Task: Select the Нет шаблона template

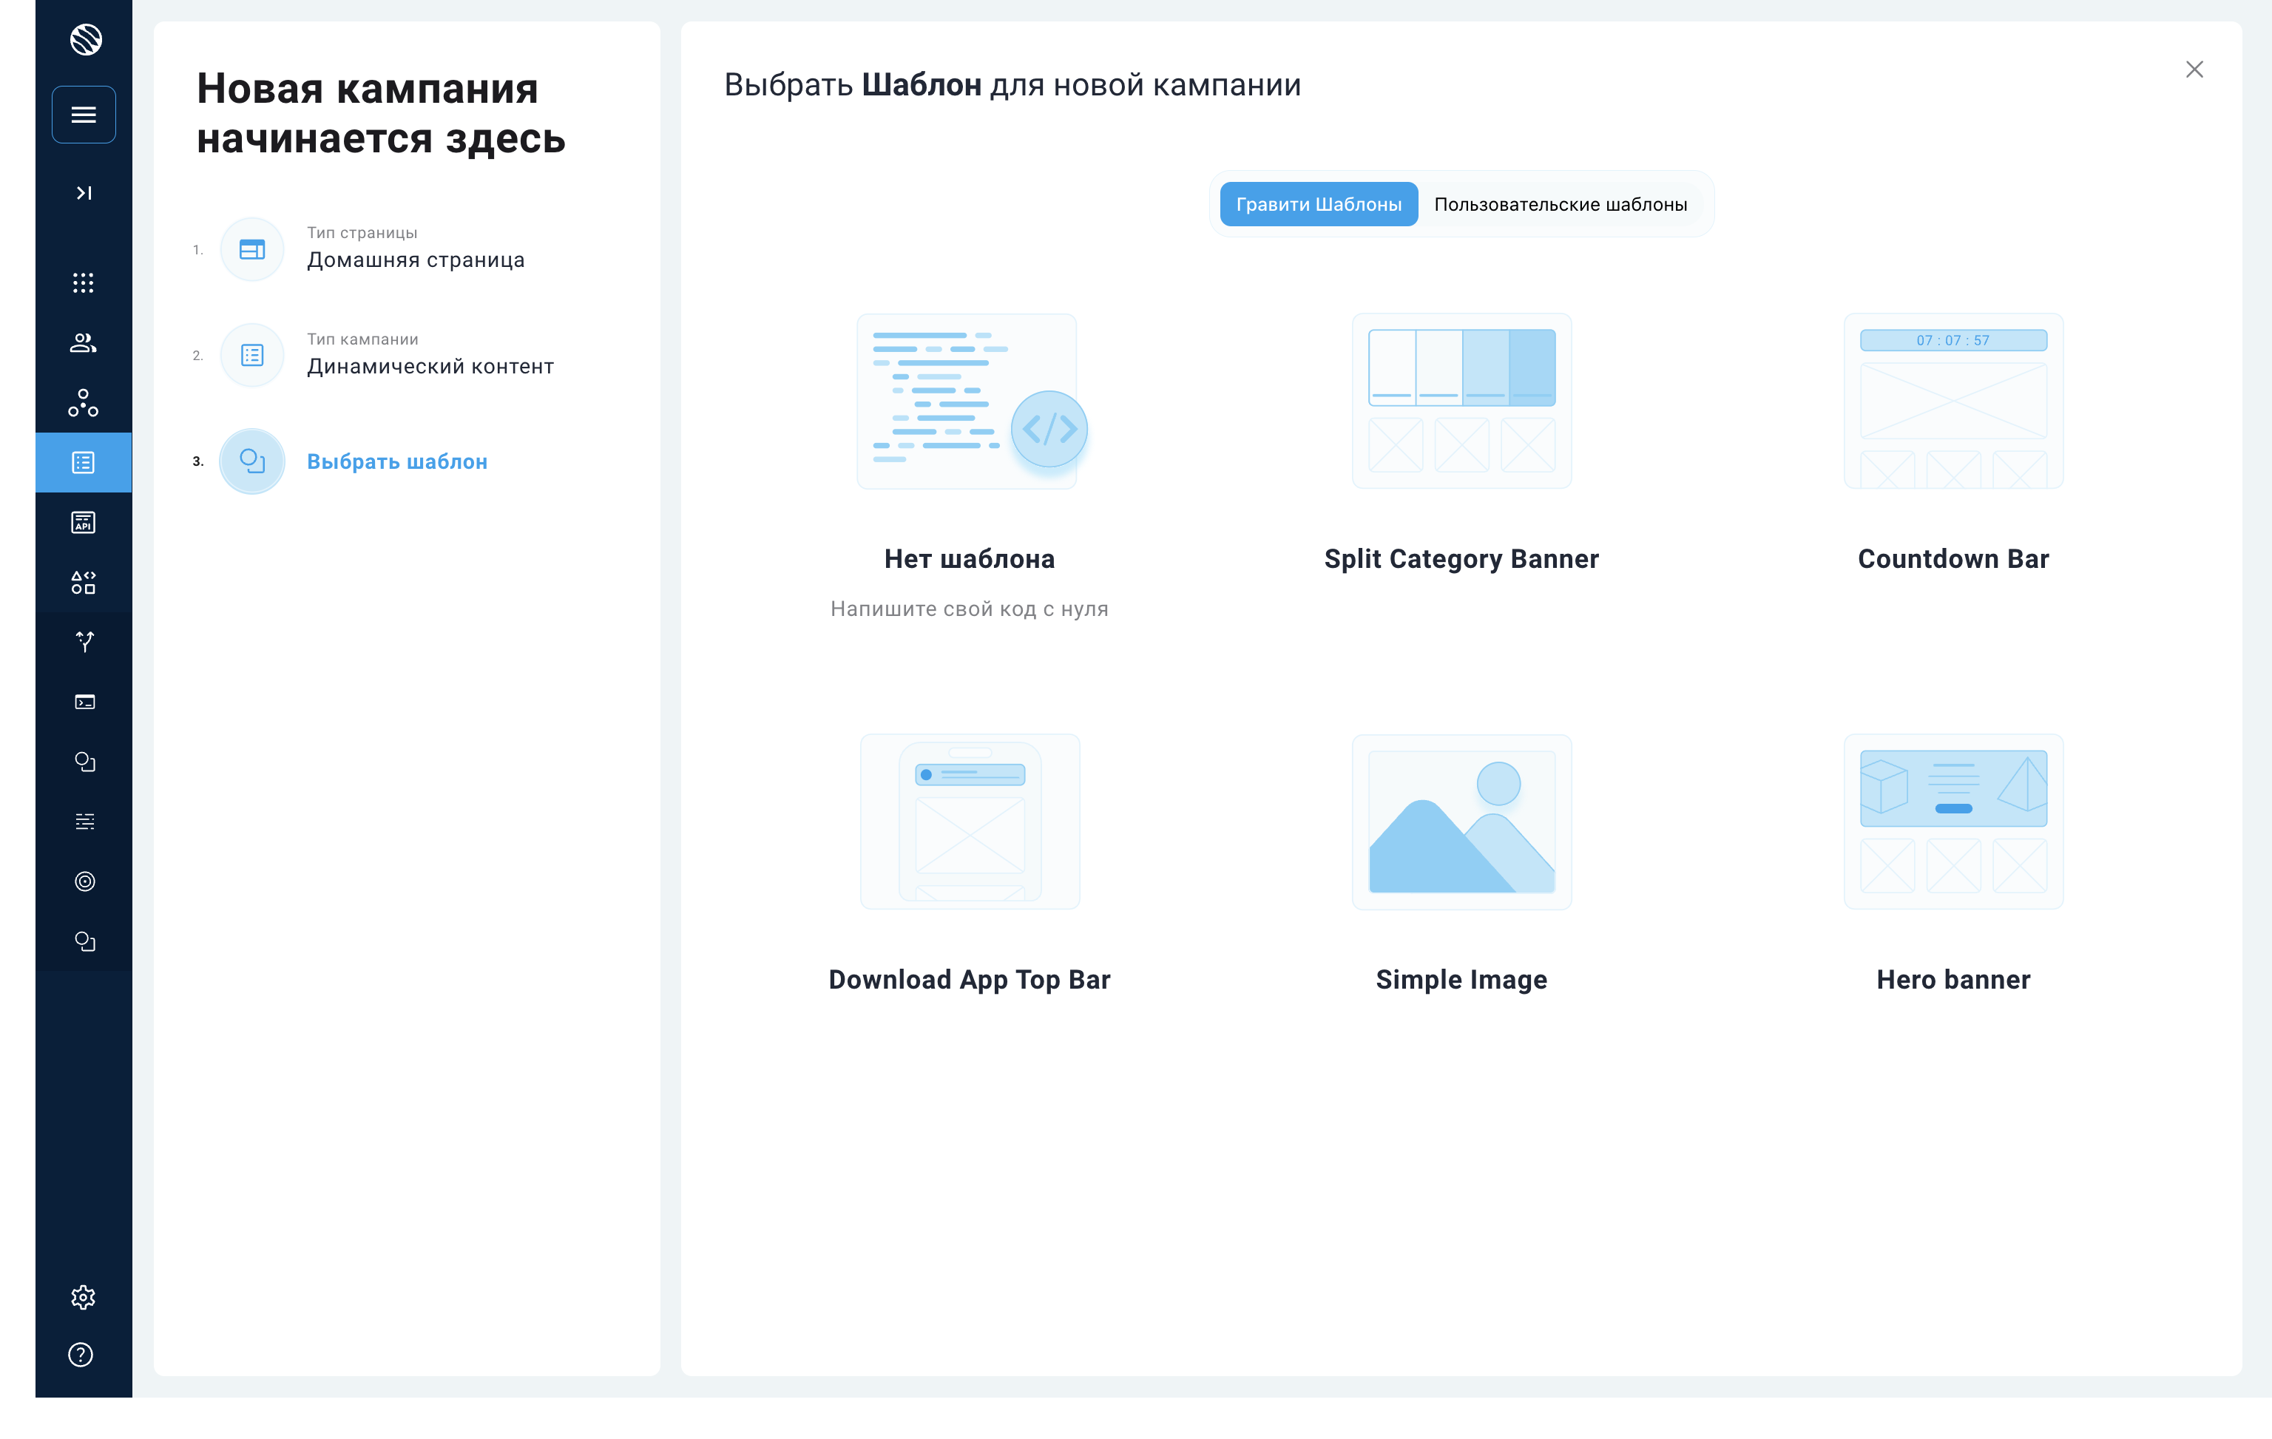Action: (x=969, y=402)
